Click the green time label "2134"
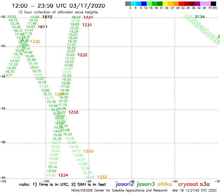The height and width of the screenshot is (193, 220). (x=200, y=17)
